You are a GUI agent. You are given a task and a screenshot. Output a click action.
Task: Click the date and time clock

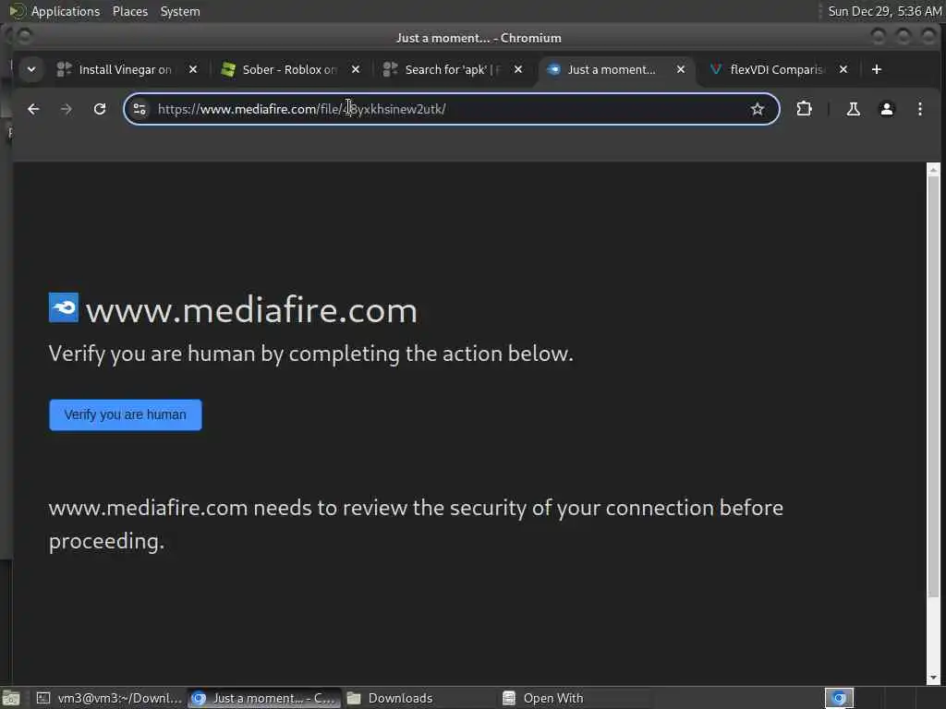[884, 11]
